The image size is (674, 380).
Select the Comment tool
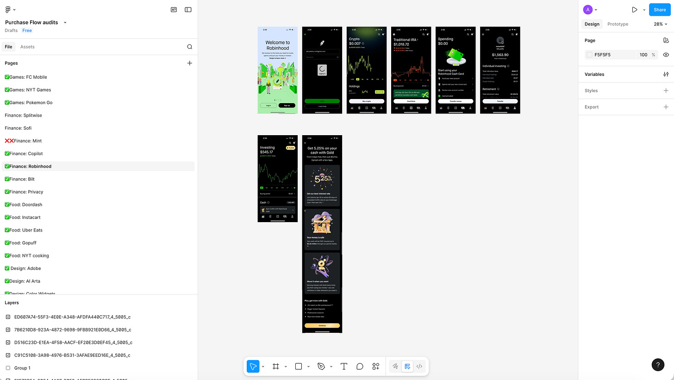pyautogui.click(x=360, y=367)
